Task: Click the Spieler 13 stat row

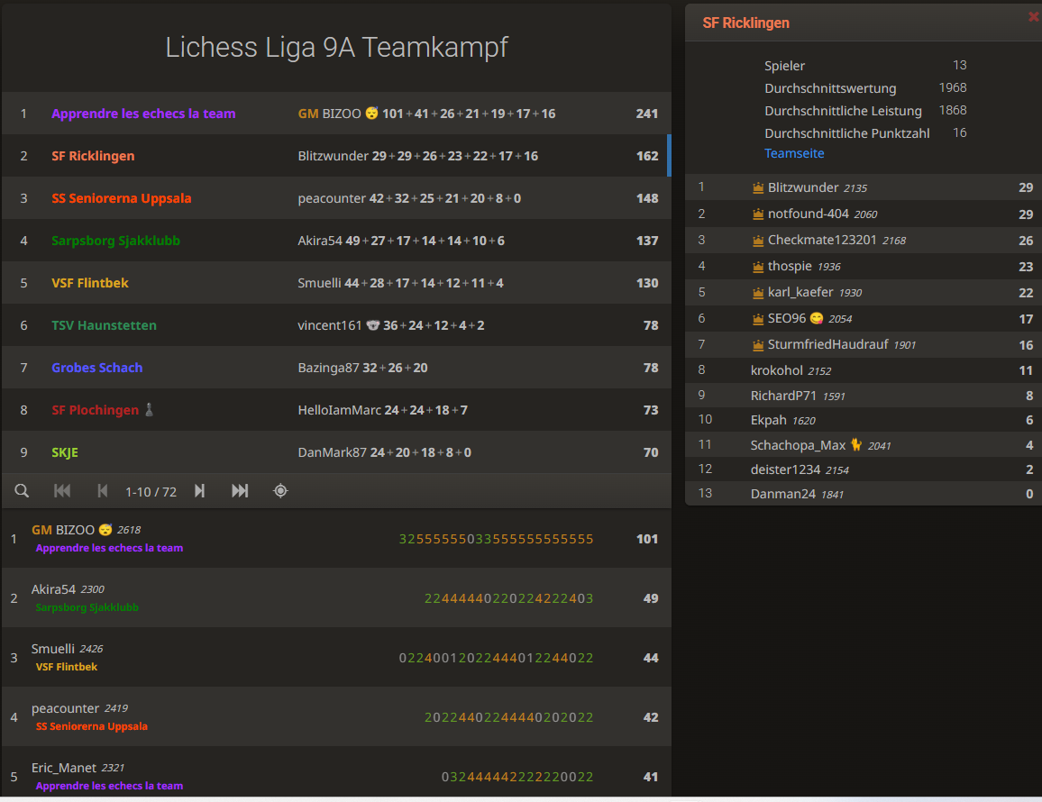Action: coord(865,66)
